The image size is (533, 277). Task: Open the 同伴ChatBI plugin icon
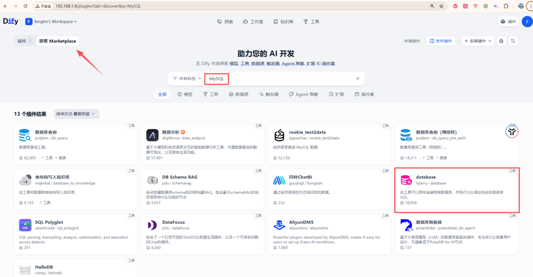[x=279, y=180]
